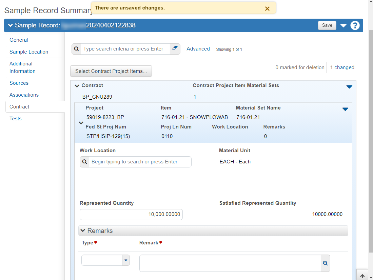Open the Project item row actions arrow
The height and width of the screenshot is (280, 373).
tap(345, 109)
